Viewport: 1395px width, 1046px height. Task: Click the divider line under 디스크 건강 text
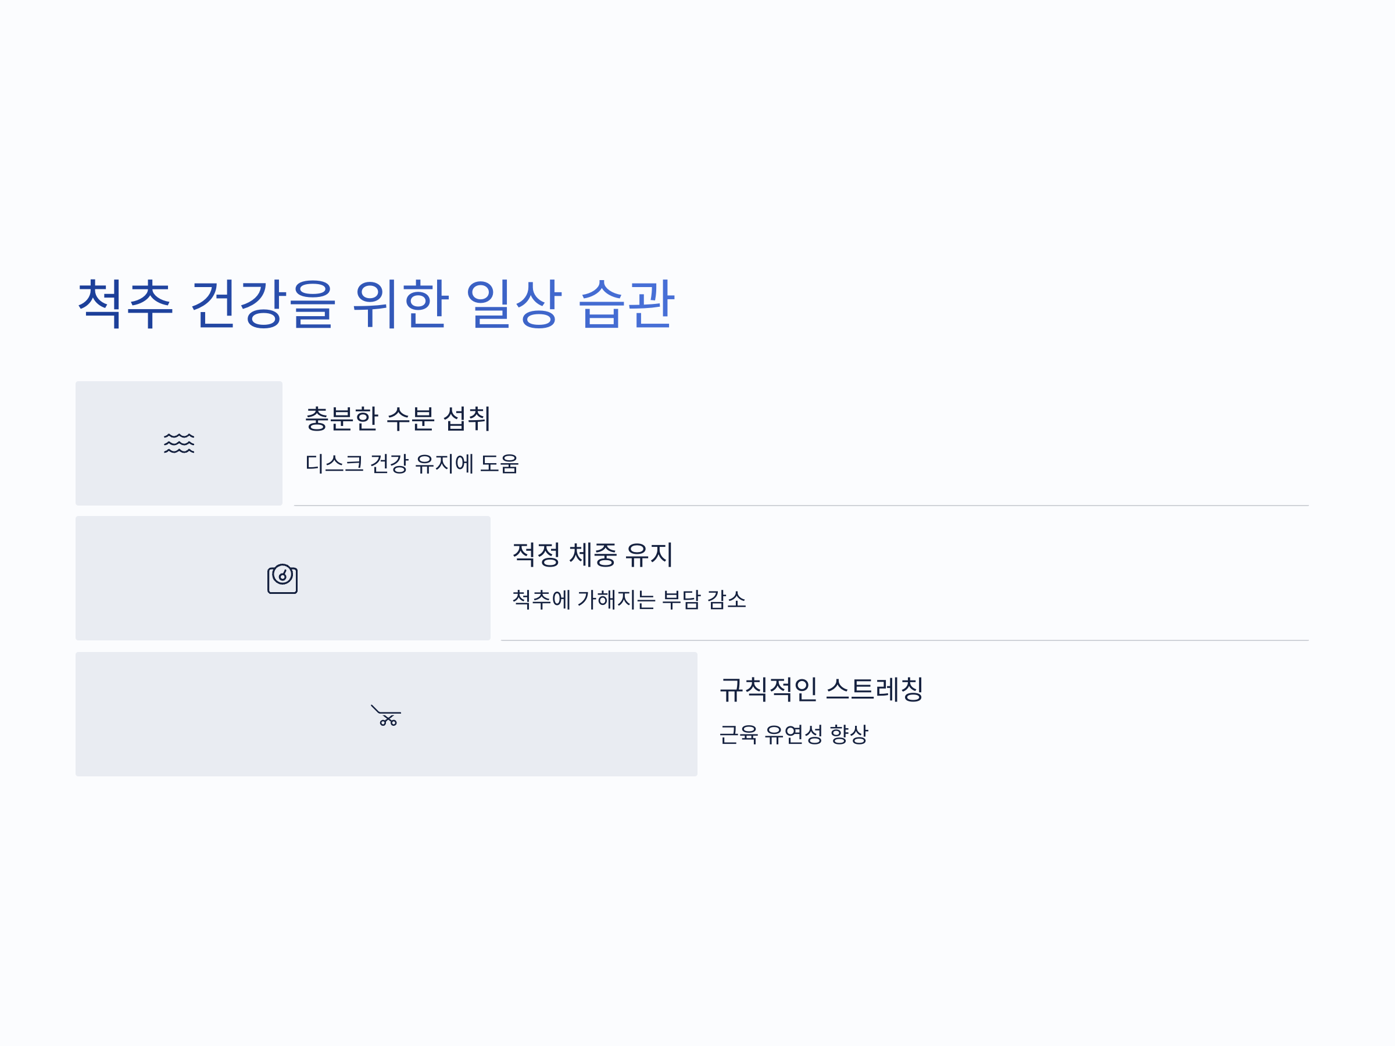click(x=802, y=506)
